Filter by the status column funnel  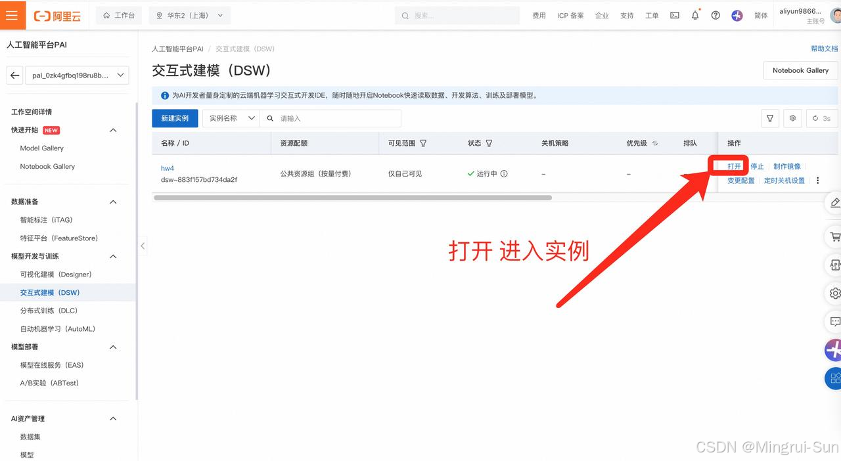(489, 143)
